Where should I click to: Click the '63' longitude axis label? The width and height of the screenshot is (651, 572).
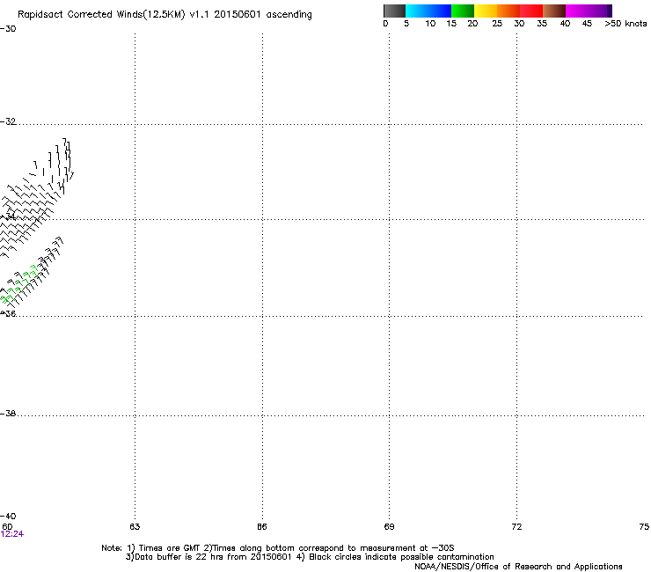[135, 527]
